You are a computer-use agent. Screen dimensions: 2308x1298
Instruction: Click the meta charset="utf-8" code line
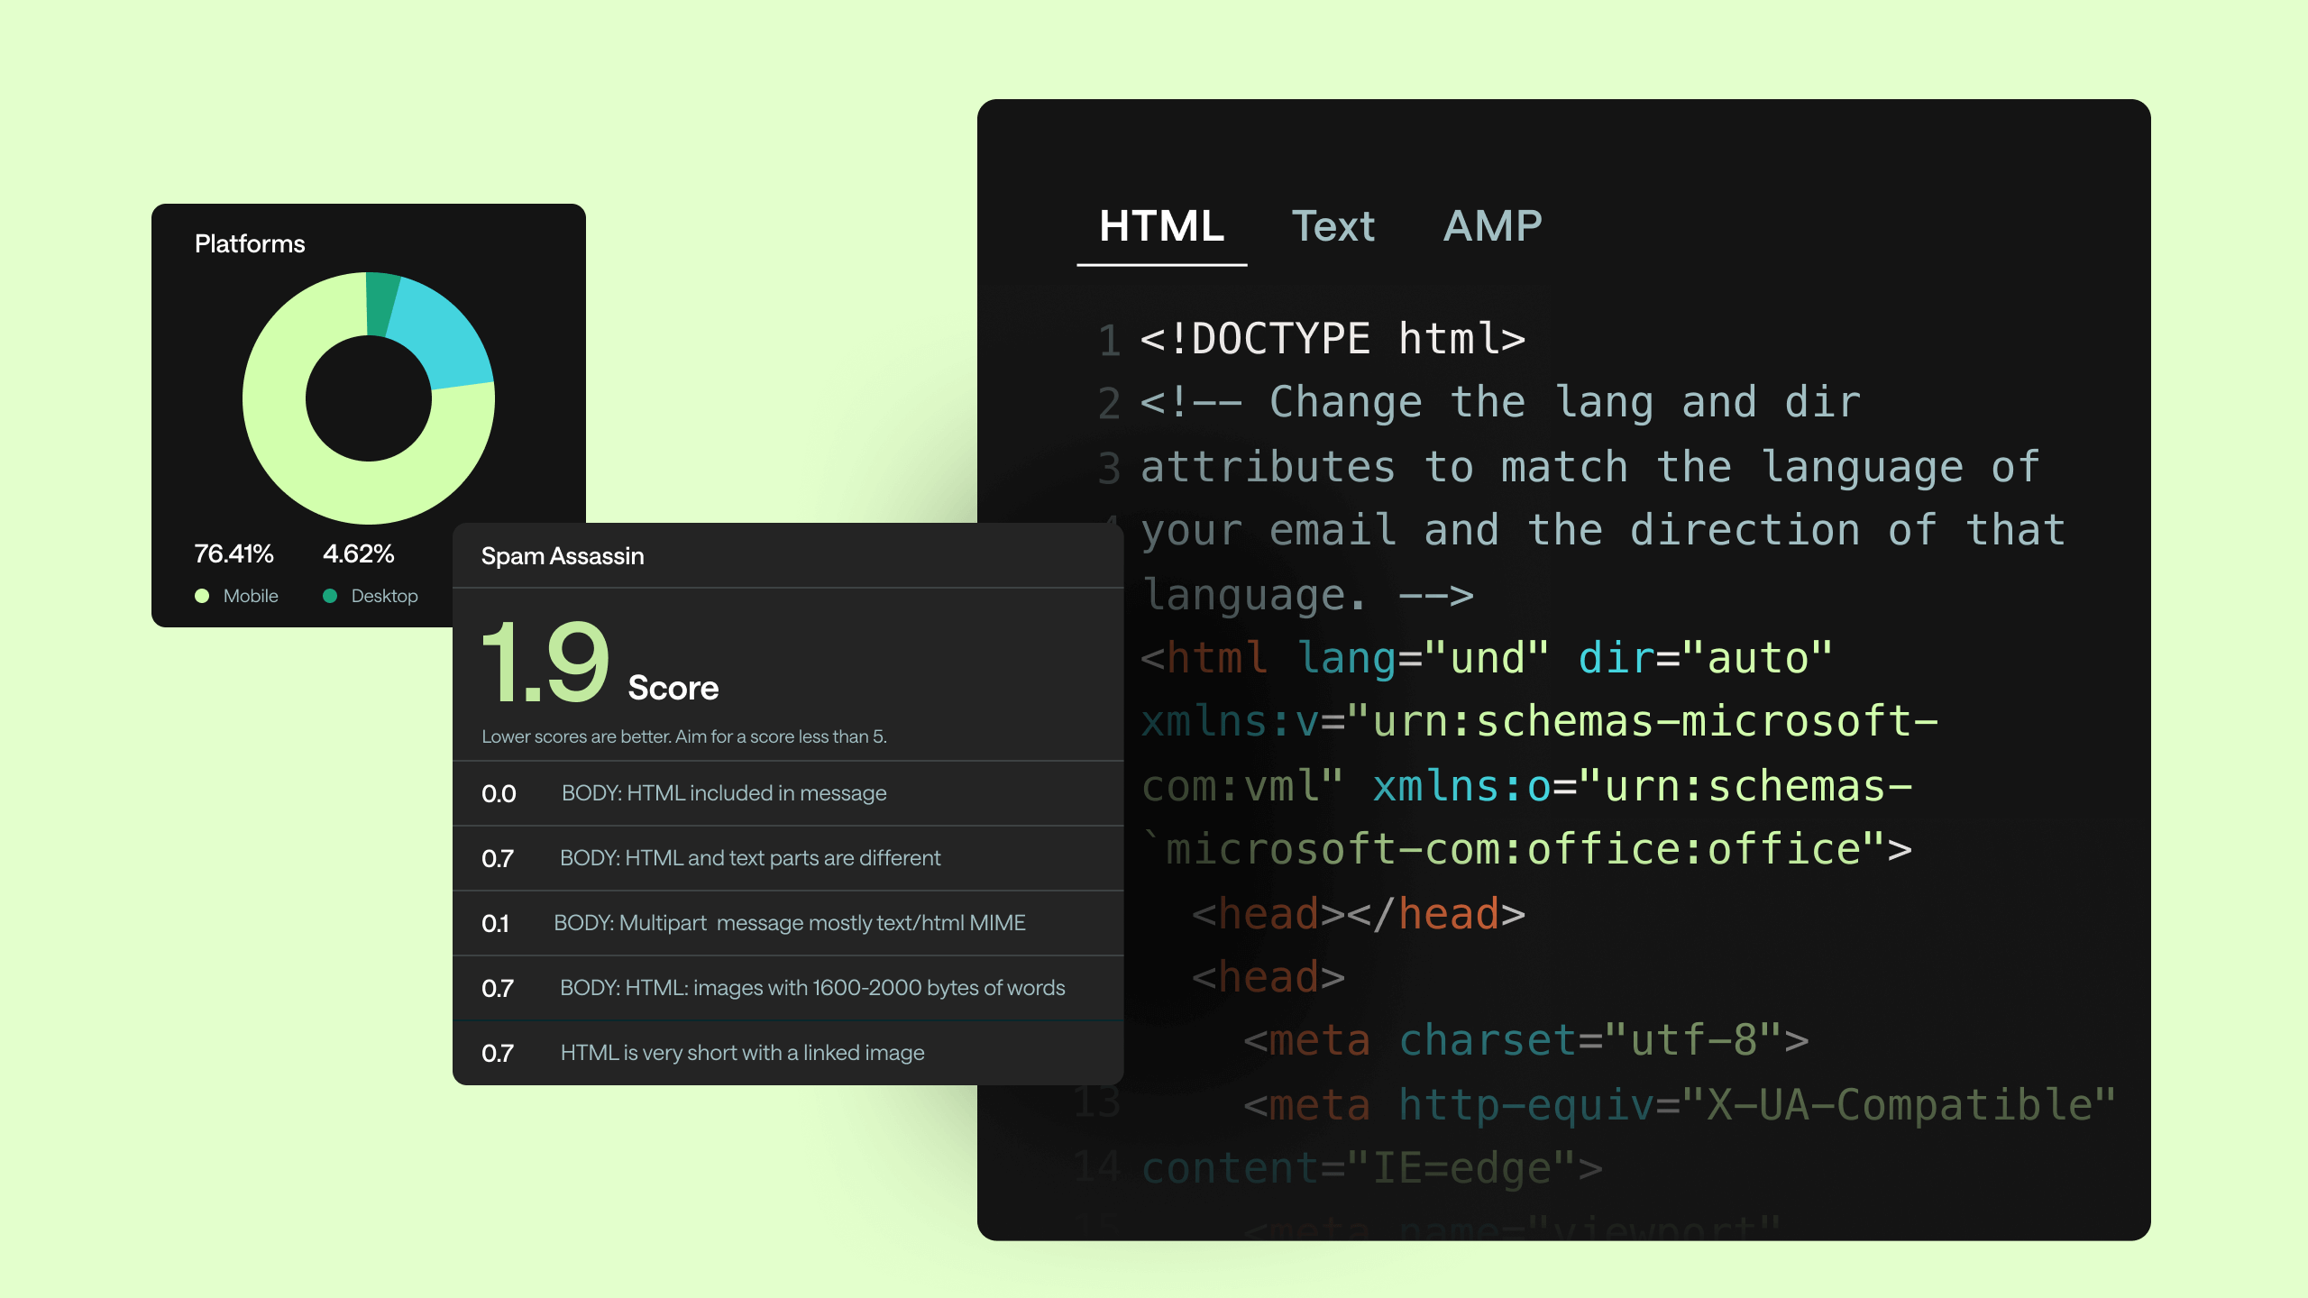click(1526, 1040)
